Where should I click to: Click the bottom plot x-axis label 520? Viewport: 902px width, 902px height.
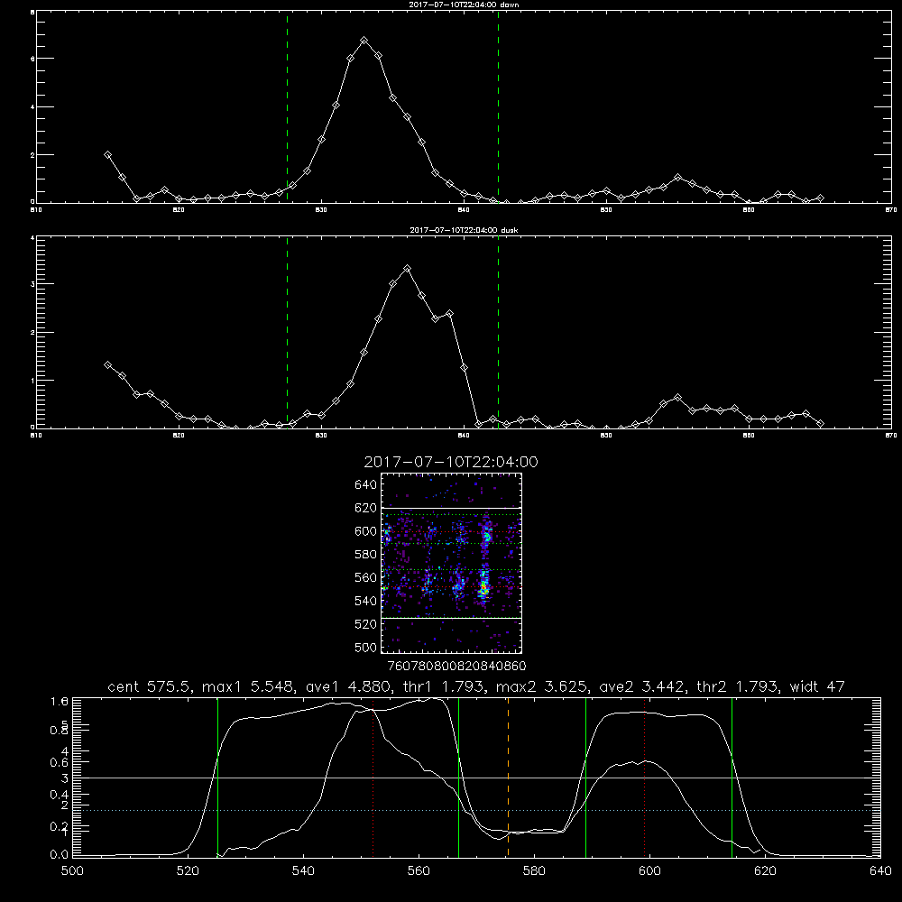[188, 871]
